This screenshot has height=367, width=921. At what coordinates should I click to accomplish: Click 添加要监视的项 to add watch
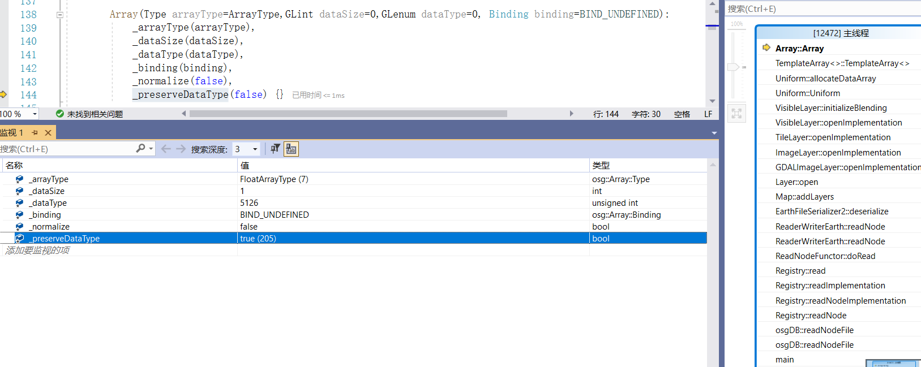point(37,251)
